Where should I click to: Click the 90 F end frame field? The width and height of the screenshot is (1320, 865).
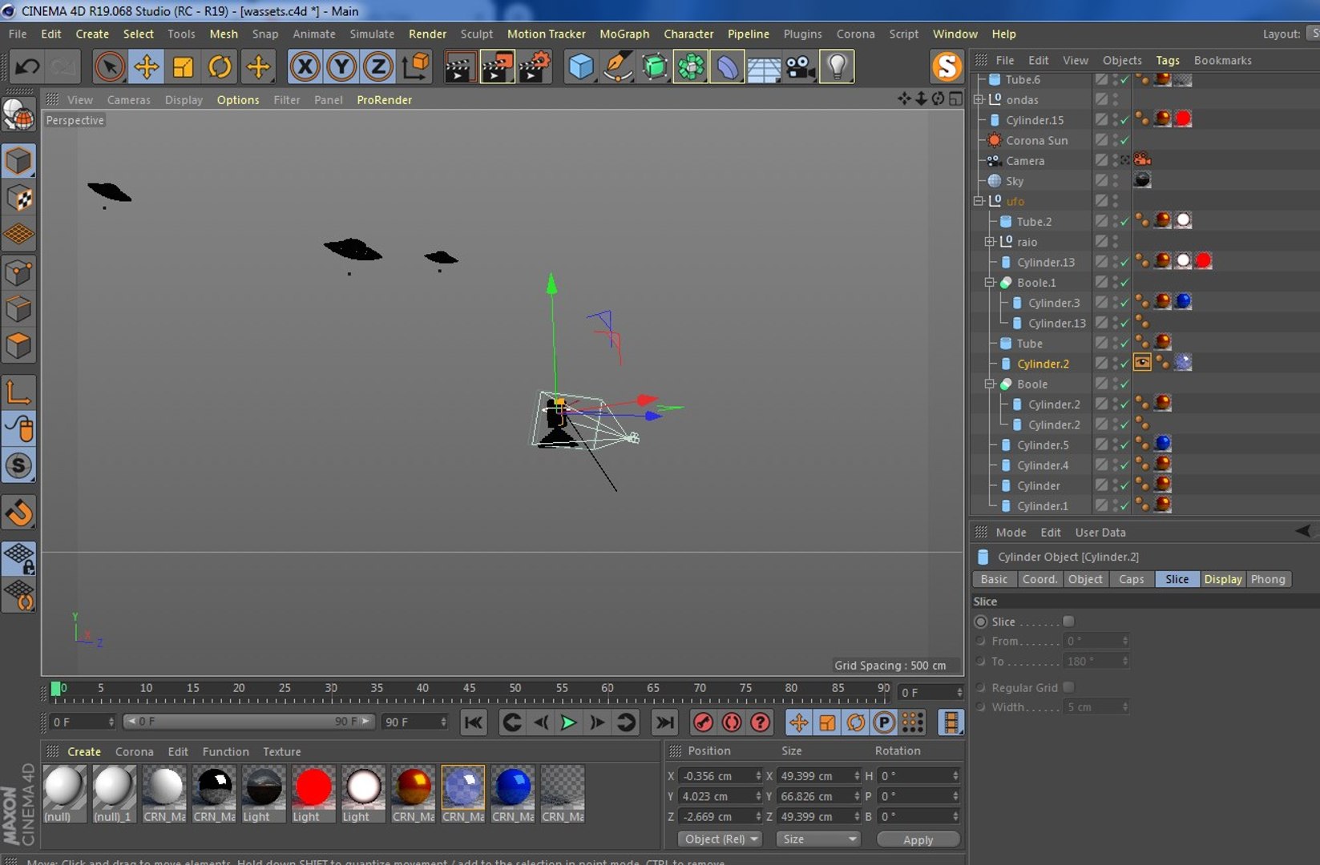[x=414, y=722]
